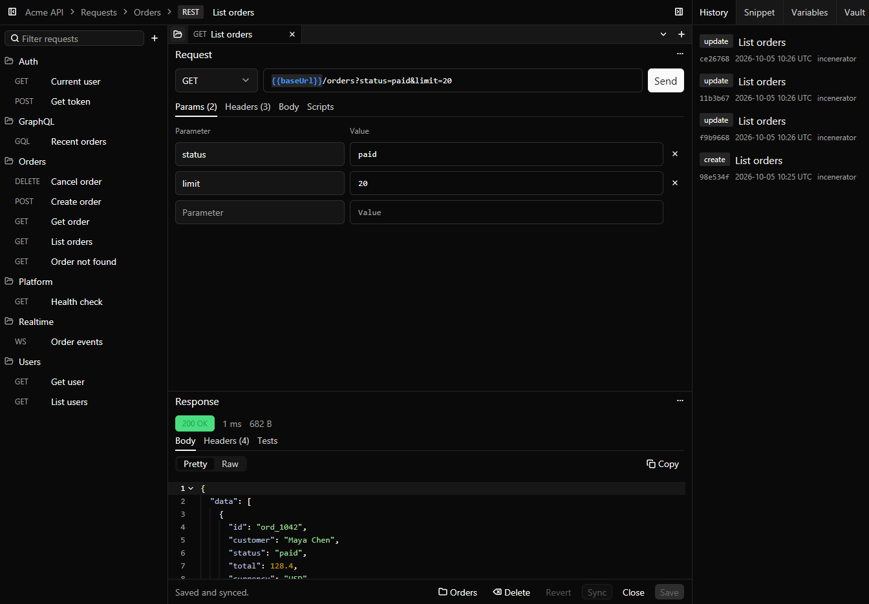Open the tab list chevron dropdown
The image size is (869, 604).
[663, 34]
